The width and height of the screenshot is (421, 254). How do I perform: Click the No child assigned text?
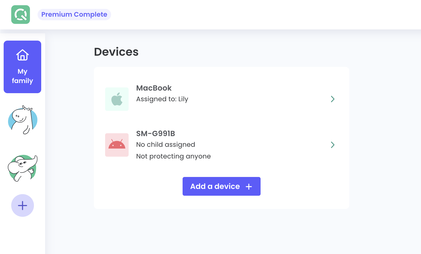[166, 145]
